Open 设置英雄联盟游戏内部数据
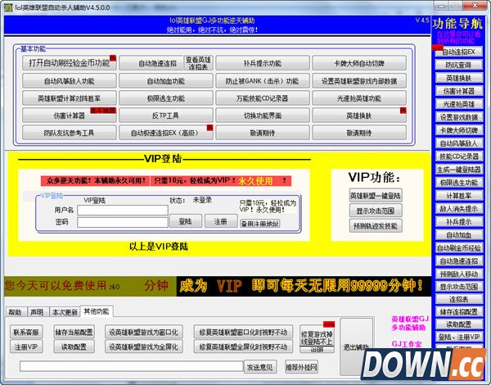 click(x=359, y=81)
